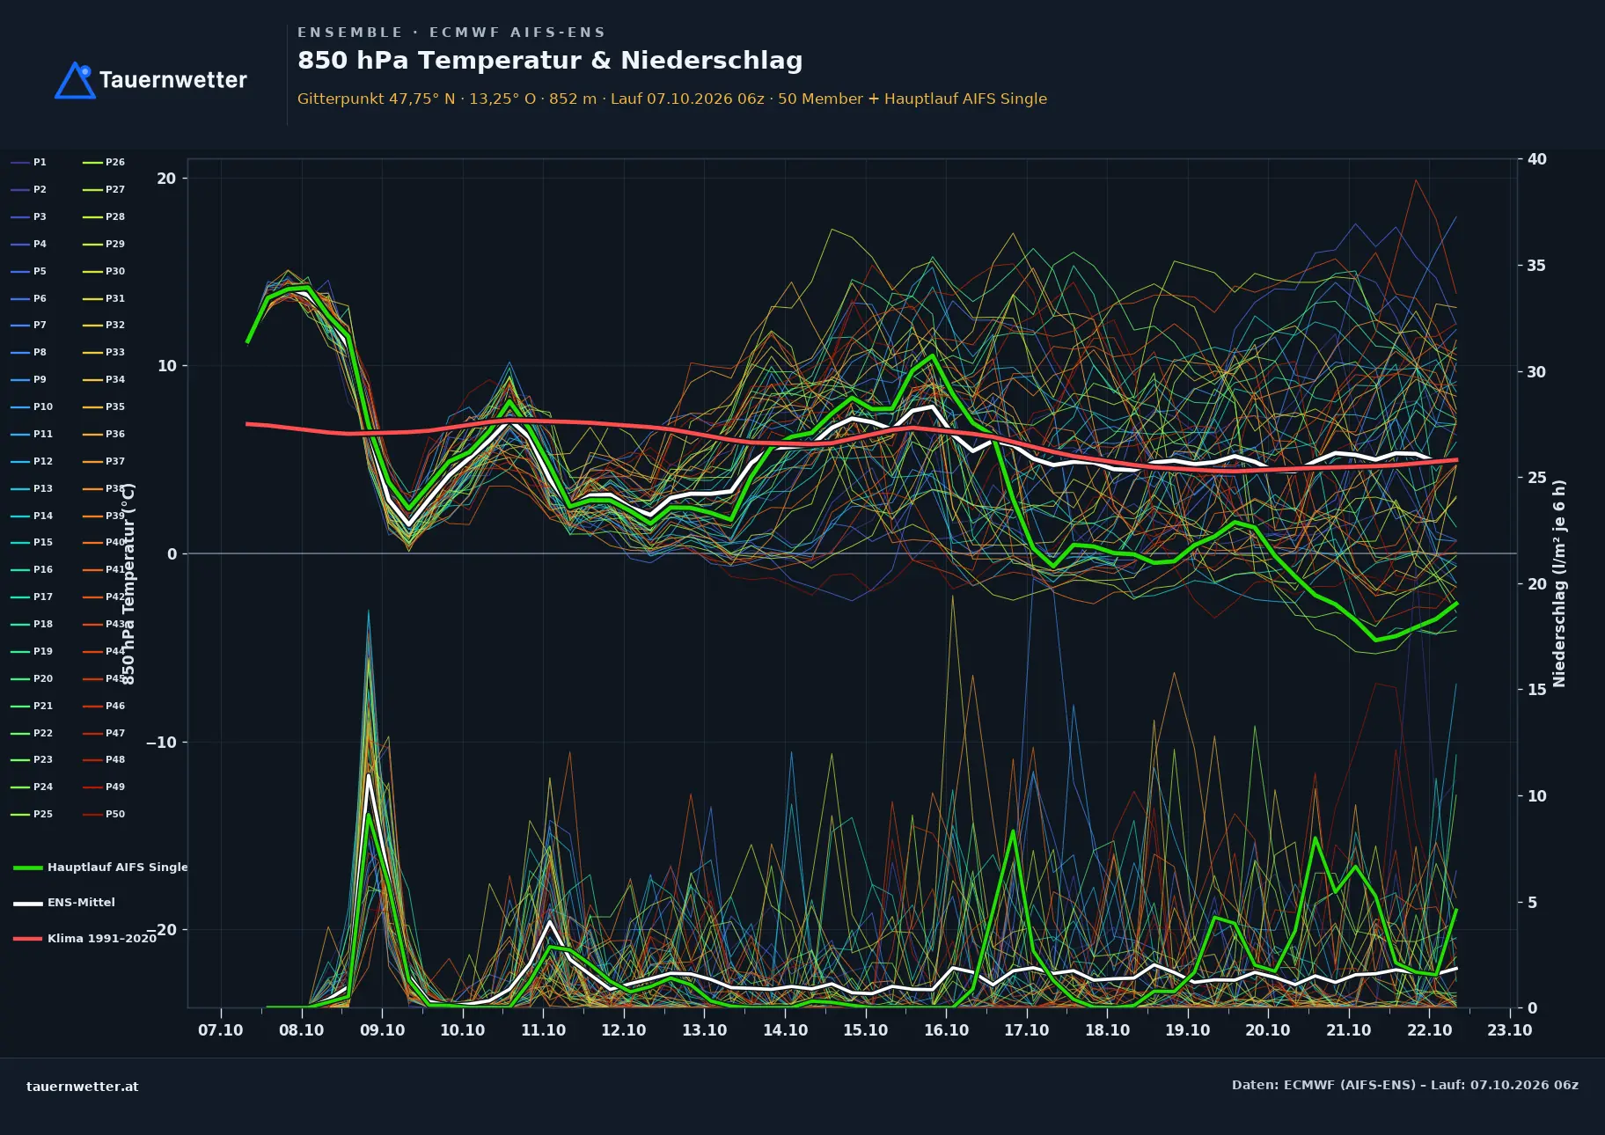Viewport: 1605px width, 1135px height.
Task: Click the 'ENS-Mittel' legend entry
Action: (64, 903)
